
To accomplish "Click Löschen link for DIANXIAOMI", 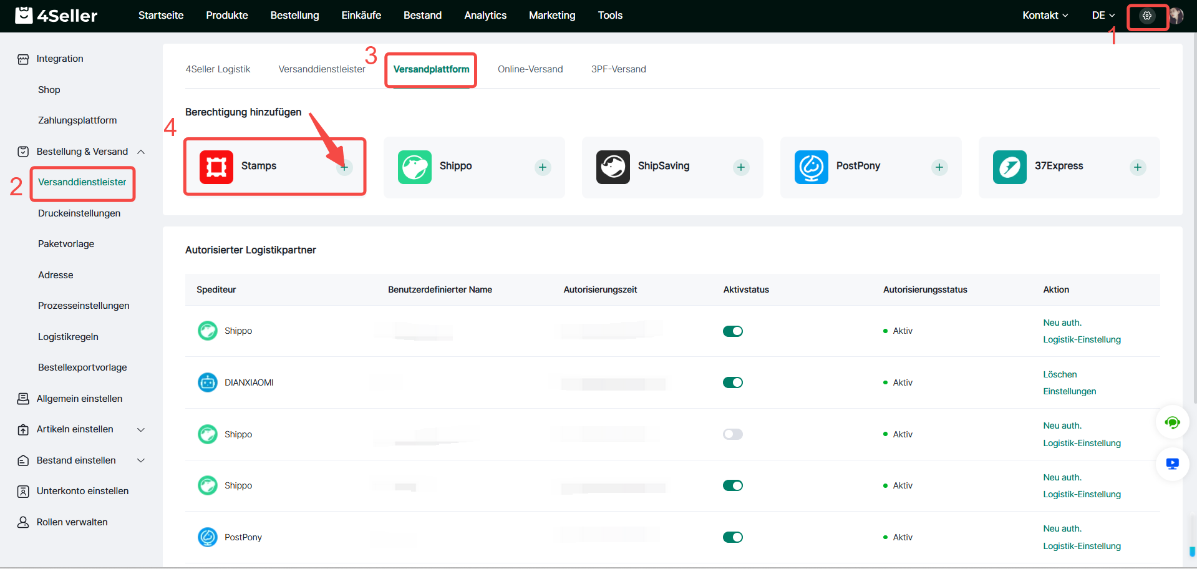I will point(1060,374).
